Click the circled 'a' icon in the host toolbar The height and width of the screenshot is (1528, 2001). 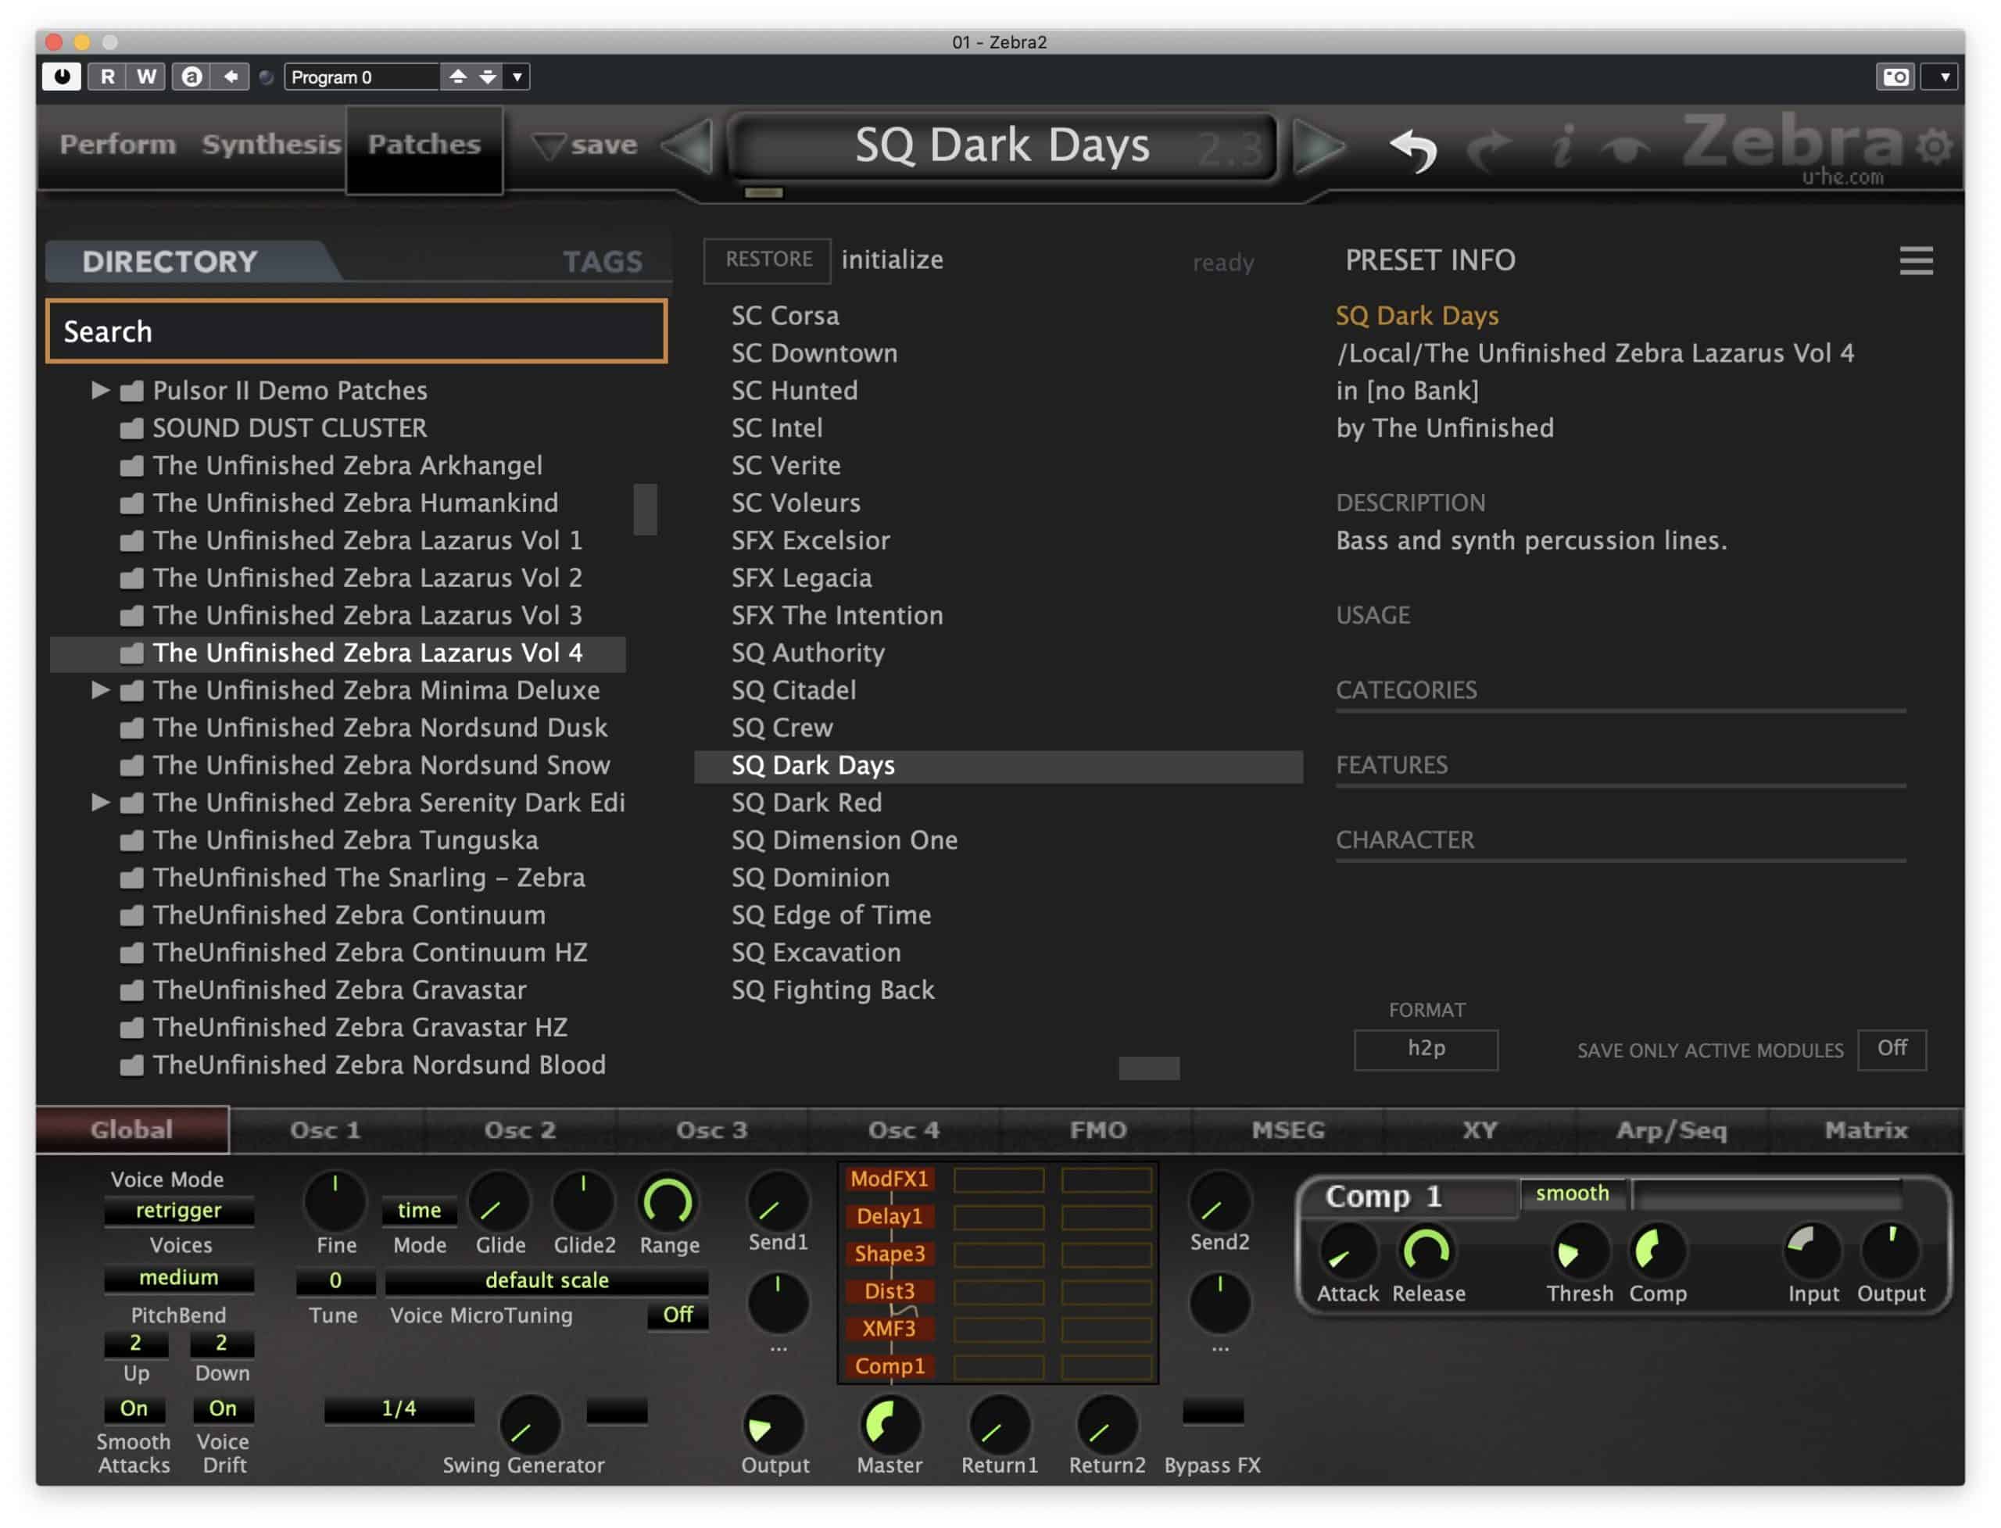pos(192,77)
